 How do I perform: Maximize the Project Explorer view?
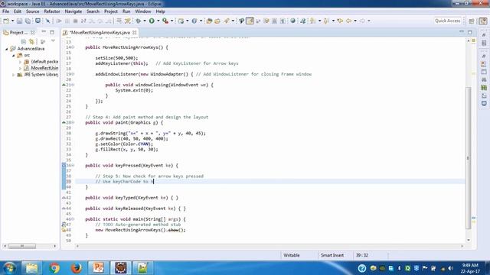pos(52,32)
